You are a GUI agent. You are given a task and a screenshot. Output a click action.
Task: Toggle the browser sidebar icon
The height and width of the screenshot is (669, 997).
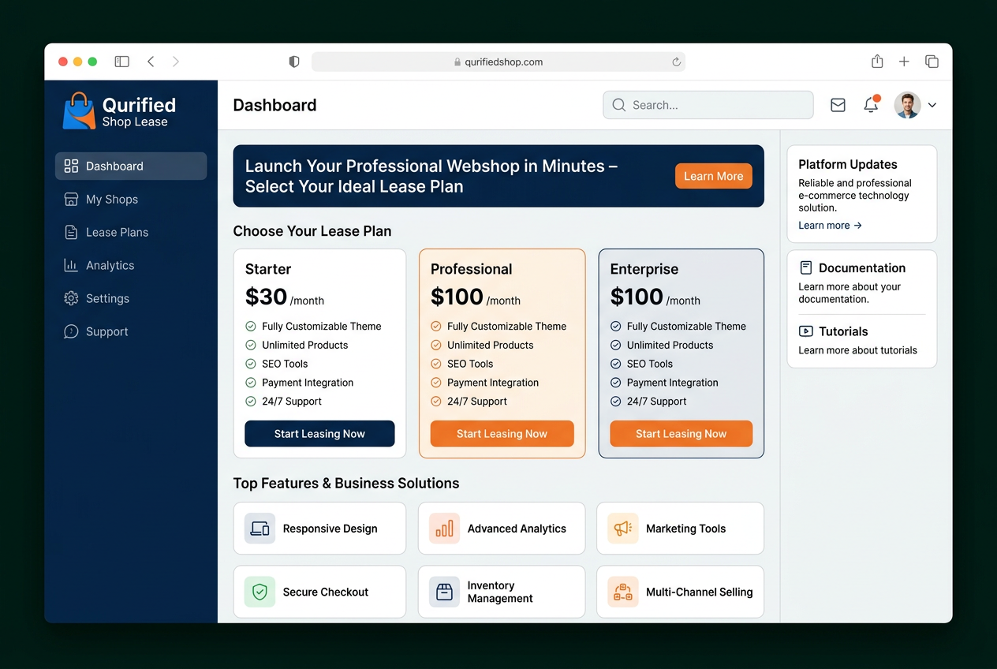121,62
